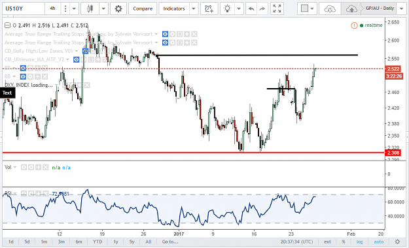Screen dimensions: 409x248
Task: Remove the lower BB indicator with X
Action: (45, 76)
